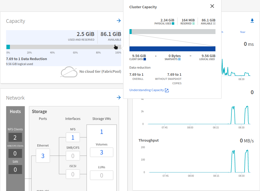This screenshot has width=260, height=191.
Task: Click Available gray legend swatch
Action: 214,24
